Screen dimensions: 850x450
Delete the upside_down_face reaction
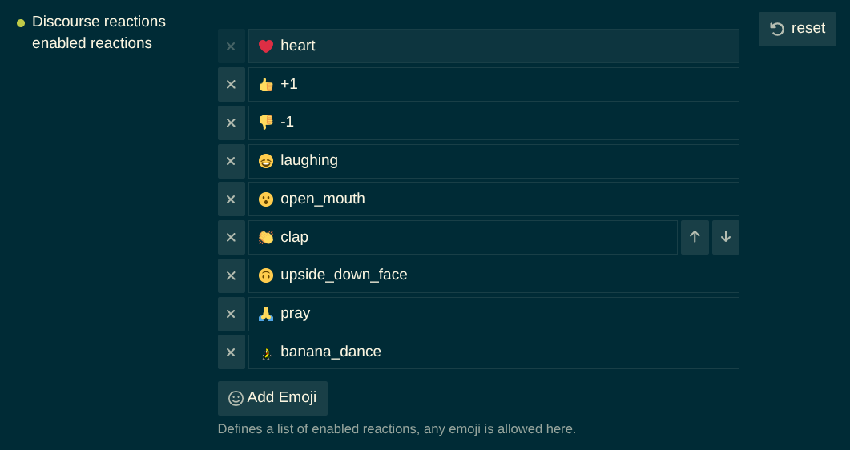tap(232, 276)
